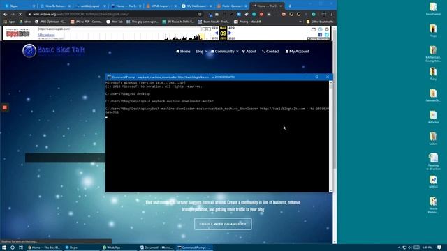Click Command Prompt scrollbar up arrow

(x=330, y=83)
